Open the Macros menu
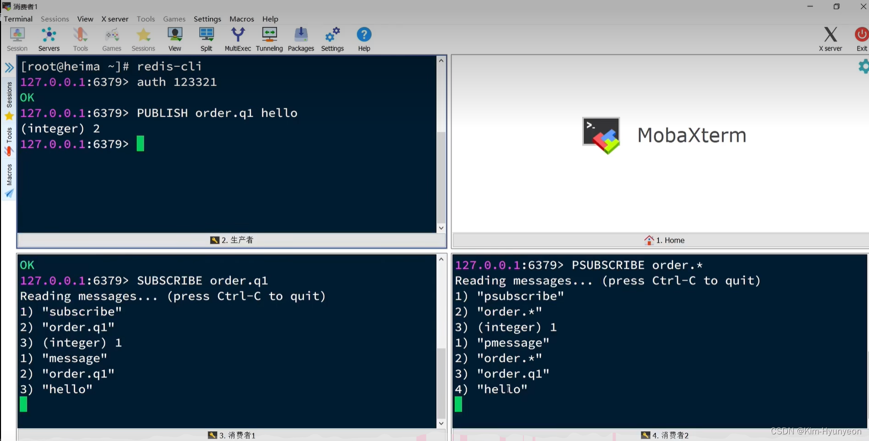The image size is (869, 441). (x=242, y=19)
